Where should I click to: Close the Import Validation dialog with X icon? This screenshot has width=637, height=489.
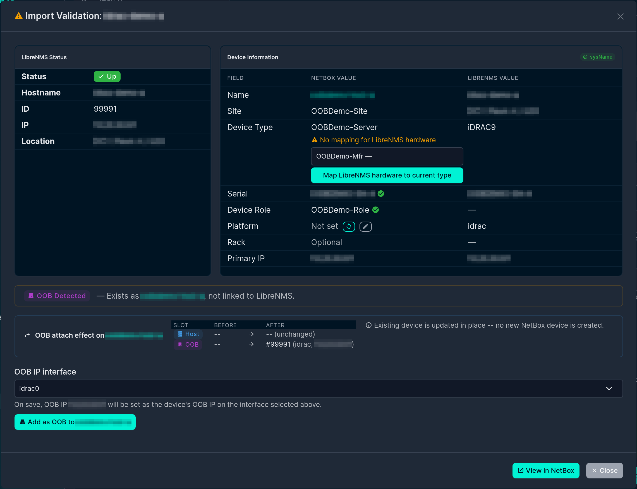[620, 16]
